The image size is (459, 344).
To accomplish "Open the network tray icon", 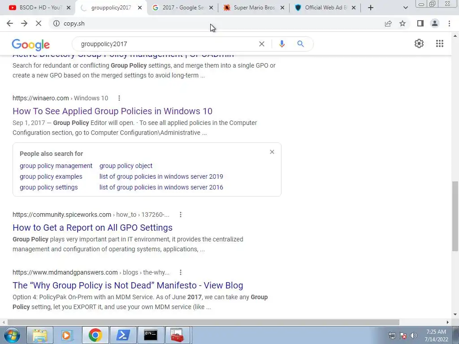I will tap(392, 335).
